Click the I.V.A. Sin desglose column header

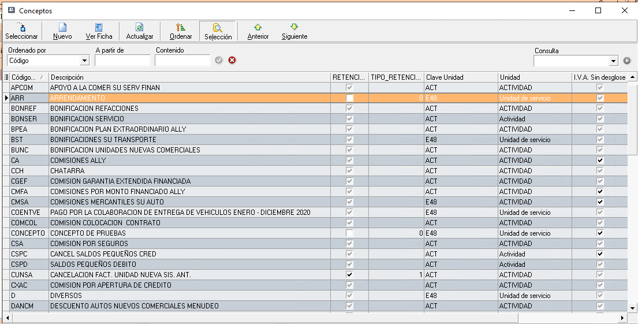click(600, 77)
